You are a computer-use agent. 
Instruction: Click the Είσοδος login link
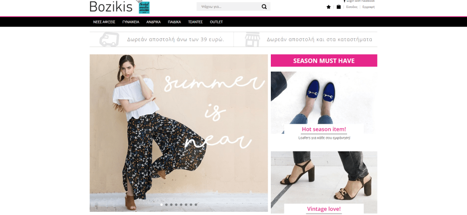(x=352, y=7)
